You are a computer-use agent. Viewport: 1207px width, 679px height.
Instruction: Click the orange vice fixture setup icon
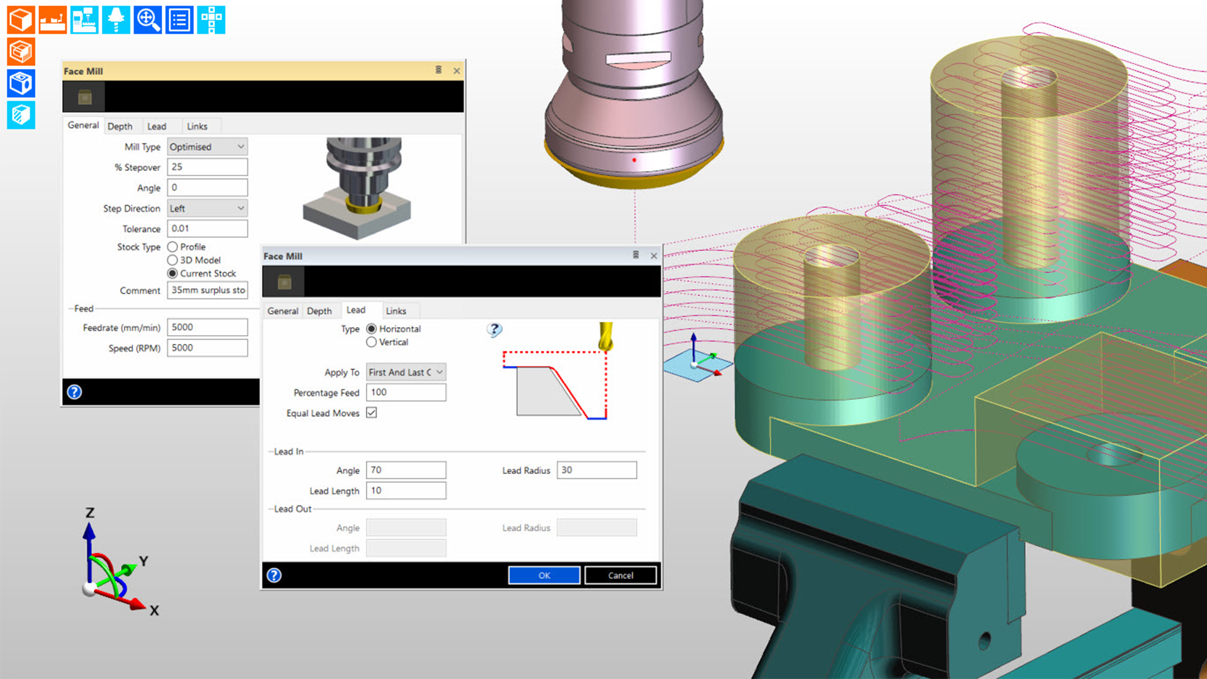(52, 20)
